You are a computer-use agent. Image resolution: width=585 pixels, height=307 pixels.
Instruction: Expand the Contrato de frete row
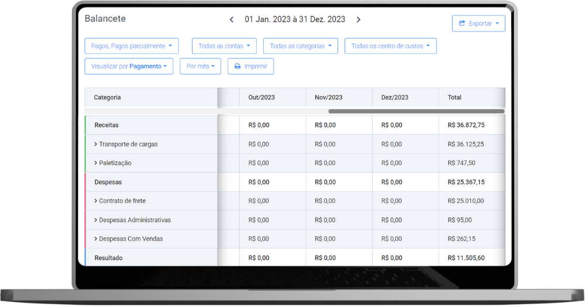pos(95,201)
